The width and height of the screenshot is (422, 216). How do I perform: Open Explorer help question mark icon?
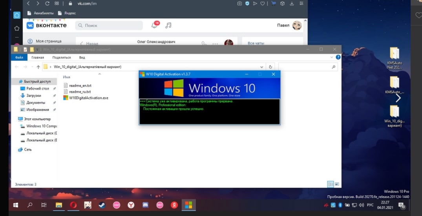point(338,57)
